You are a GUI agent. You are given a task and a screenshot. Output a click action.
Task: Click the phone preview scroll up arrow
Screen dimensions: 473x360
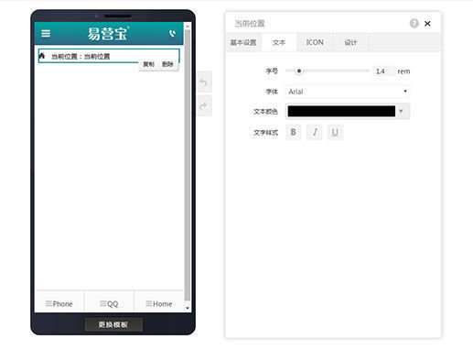pos(188,26)
